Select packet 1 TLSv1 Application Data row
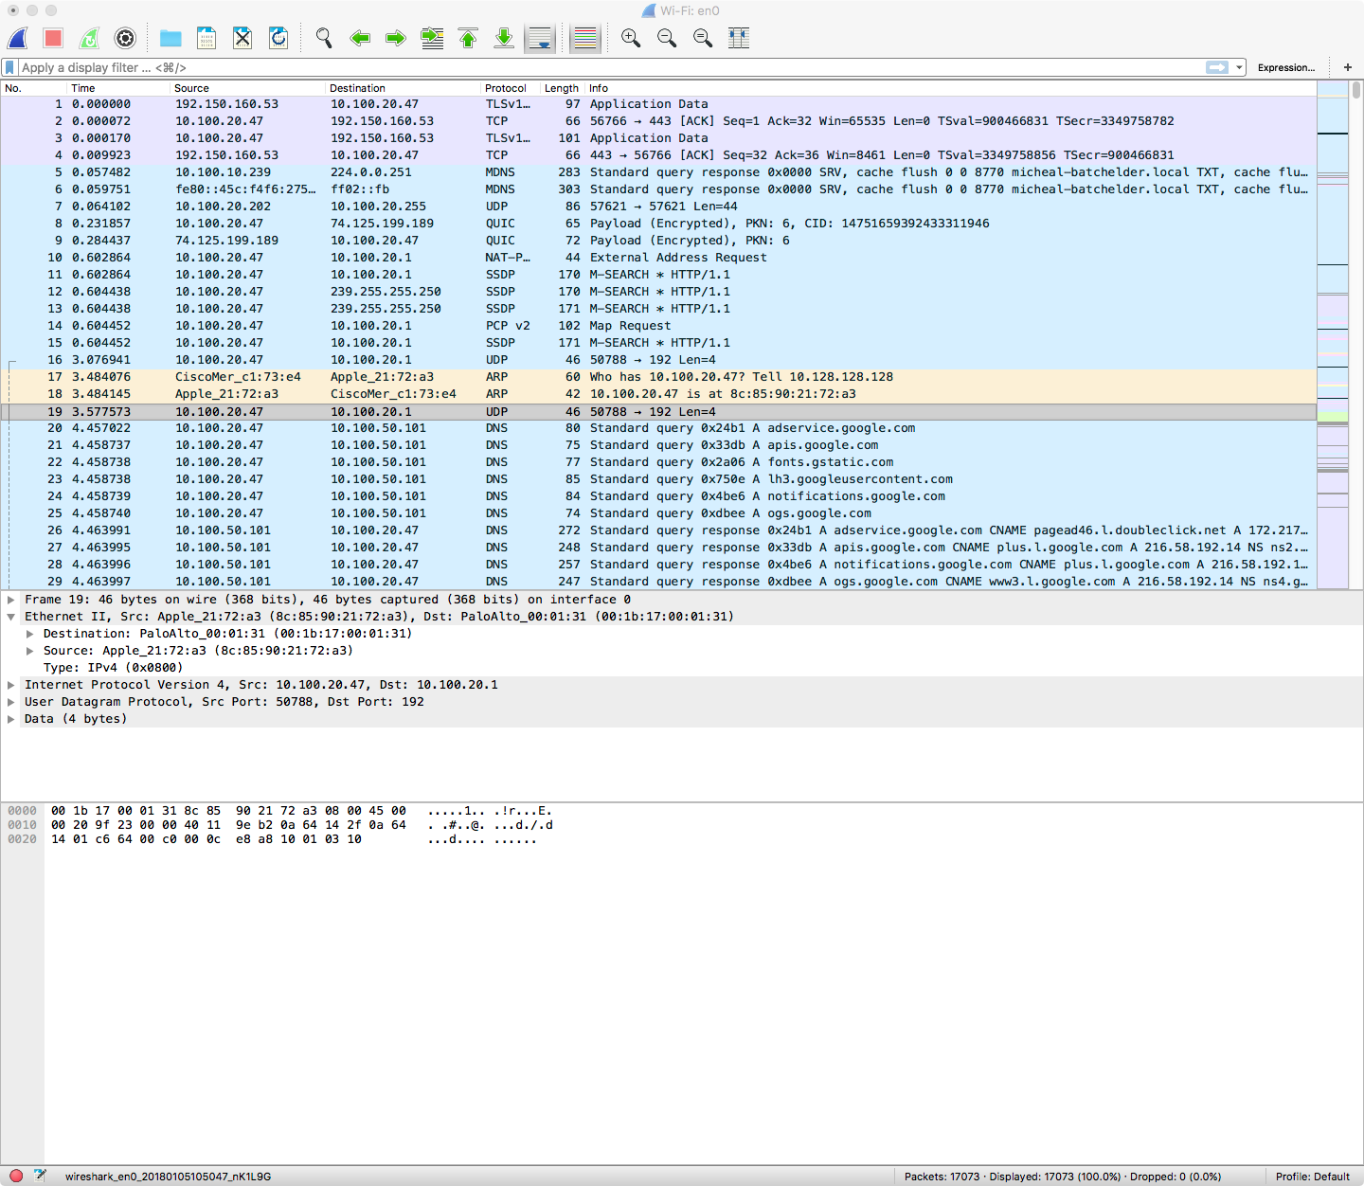Screen dimensions: 1364x1186 [658, 104]
